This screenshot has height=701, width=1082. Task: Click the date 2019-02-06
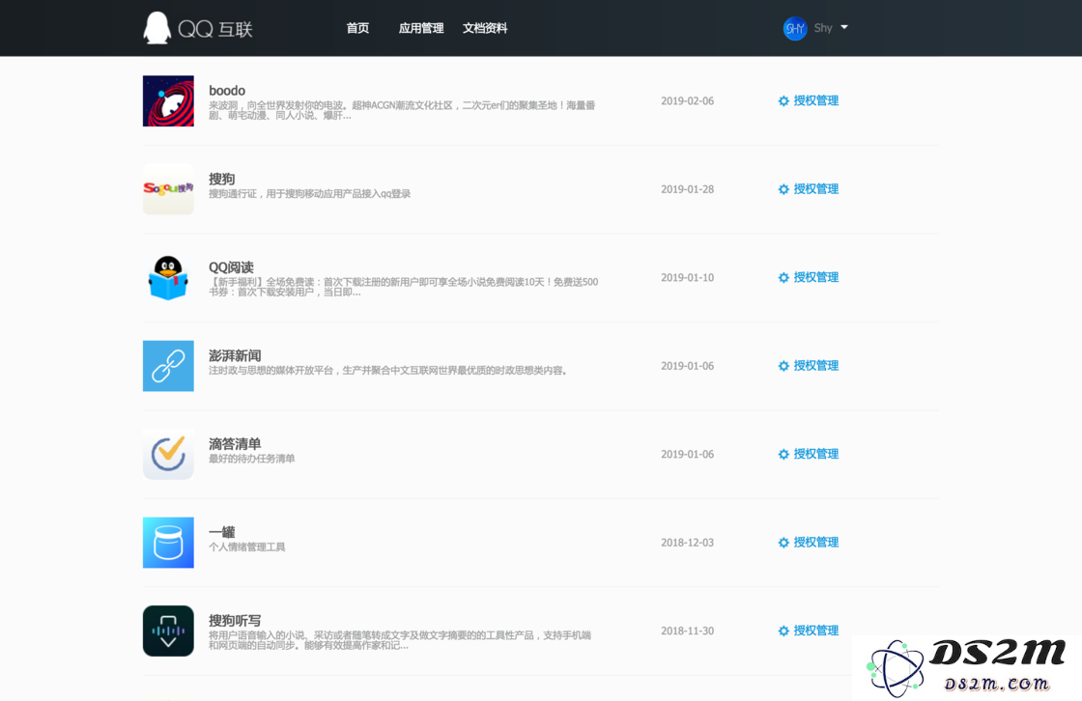(687, 100)
